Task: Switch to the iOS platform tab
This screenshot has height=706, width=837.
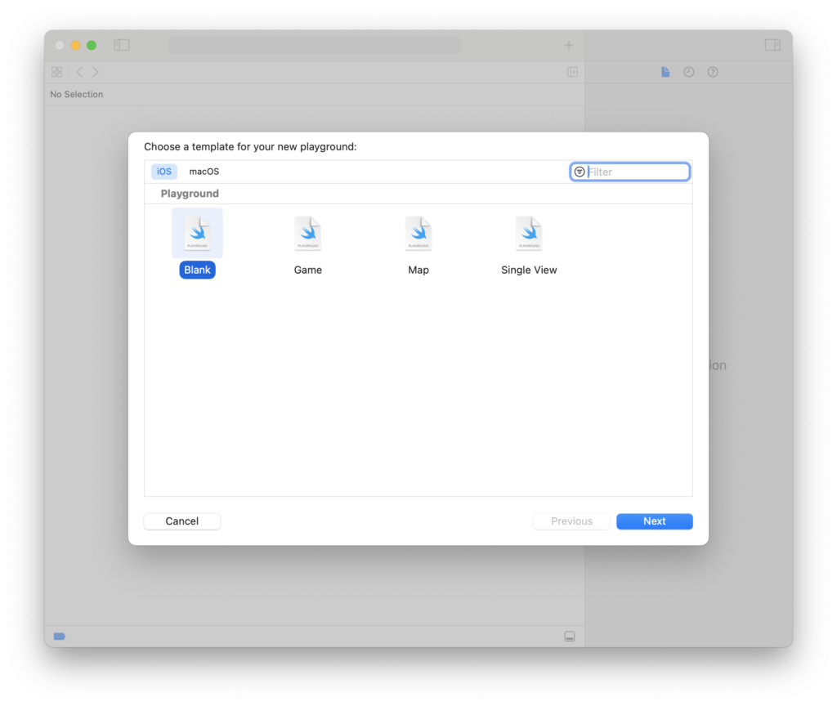Action: coord(163,172)
